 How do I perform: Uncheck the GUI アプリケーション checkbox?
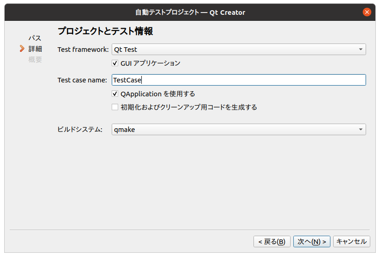coord(115,63)
